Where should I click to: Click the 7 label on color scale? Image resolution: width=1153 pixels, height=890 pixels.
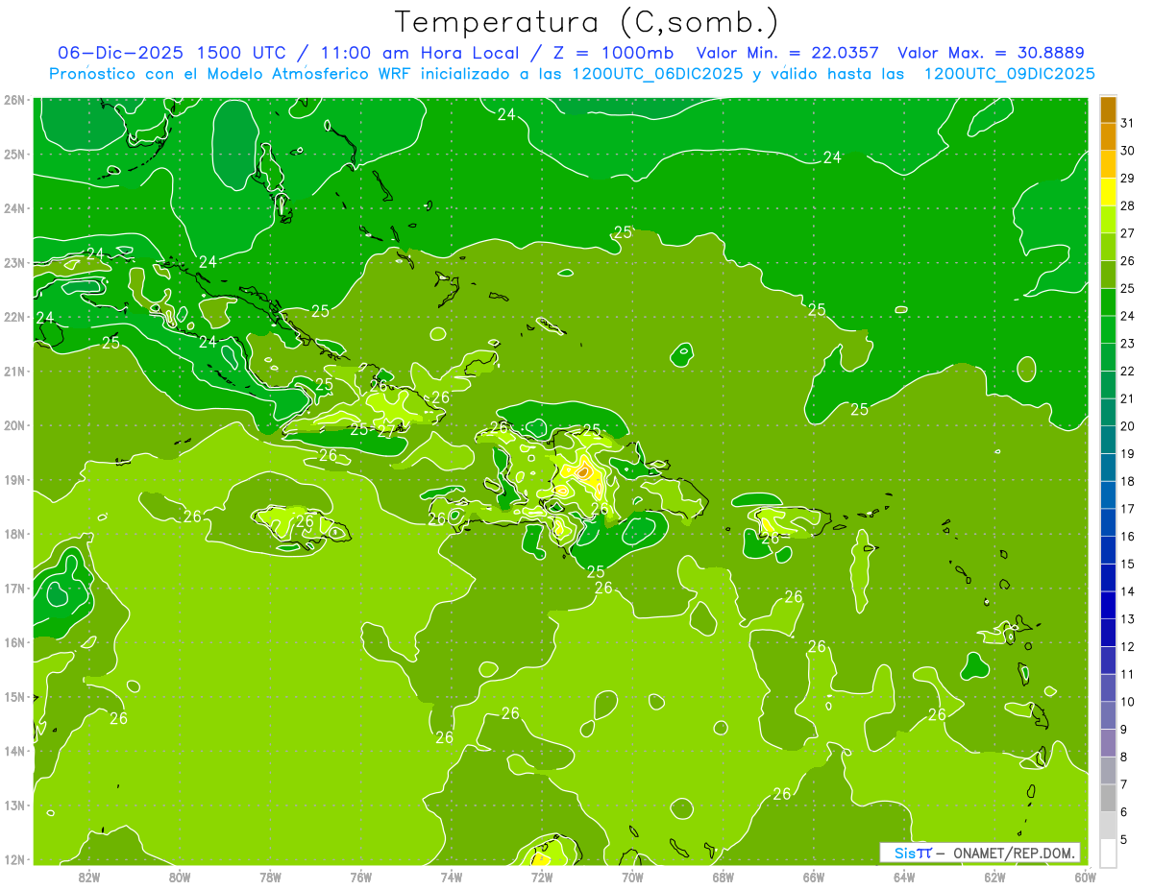point(1124,785)
